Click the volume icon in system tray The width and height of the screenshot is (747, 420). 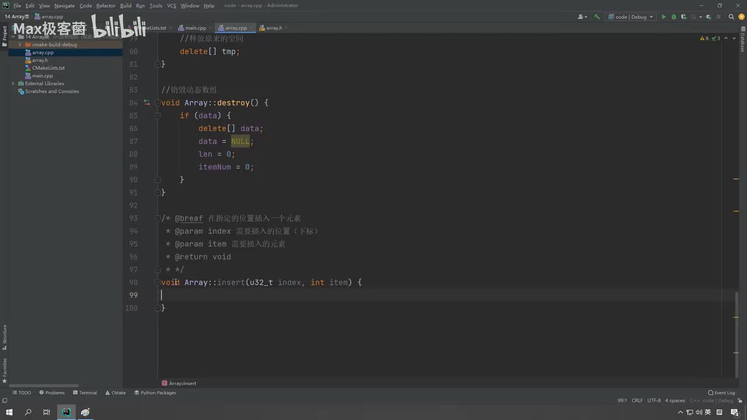699,412
